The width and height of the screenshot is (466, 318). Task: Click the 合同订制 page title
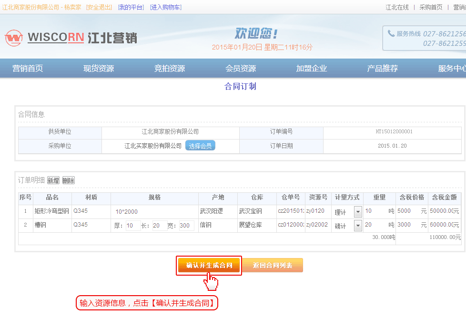[240, 87]
